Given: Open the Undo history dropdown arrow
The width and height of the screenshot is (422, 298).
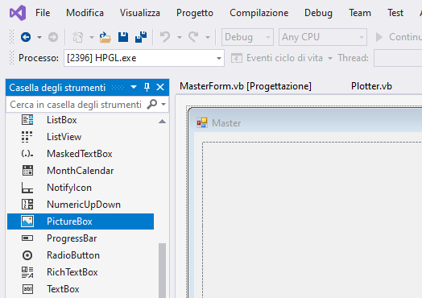Looking at the screenshot, I should pos(180,37).
